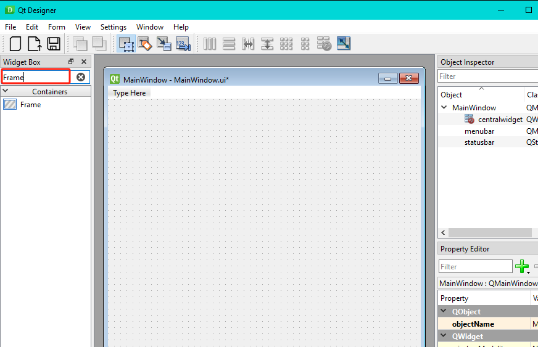Click the Widget Box panel title
The width and height of the screenshot is (538, 347).
click(22, 62)
